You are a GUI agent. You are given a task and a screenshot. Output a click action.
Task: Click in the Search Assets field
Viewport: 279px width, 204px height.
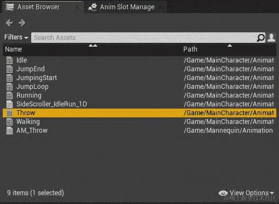[x=144, y=38]
